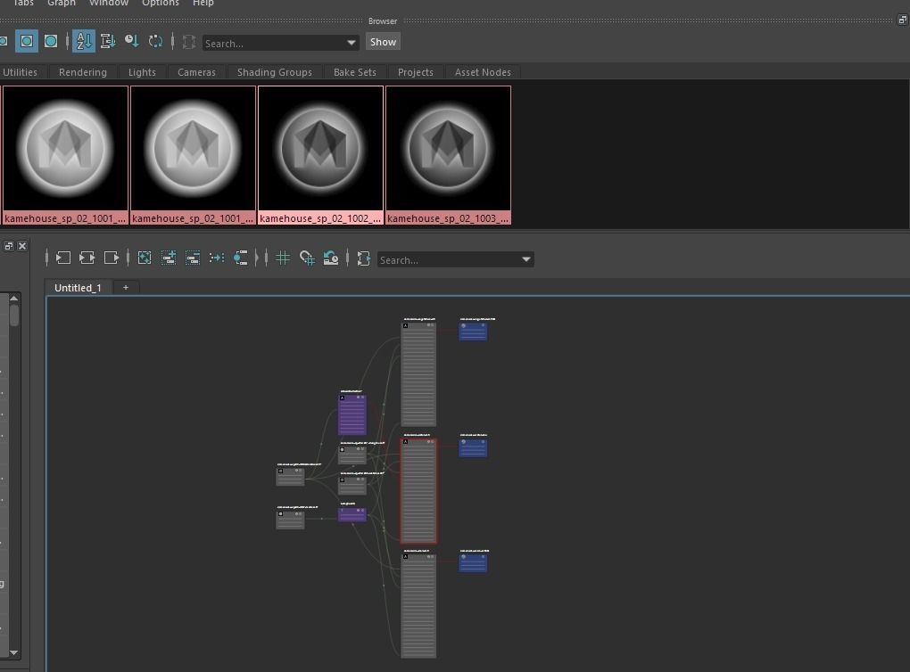Select the kamehouse_sp_02_1003 swatch thumbnail
The width and height of the screenshot is (910, 672).
click(448, 155)
